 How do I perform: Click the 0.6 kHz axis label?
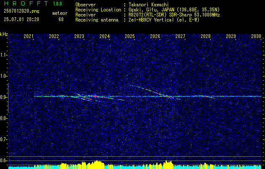(4, 161)
